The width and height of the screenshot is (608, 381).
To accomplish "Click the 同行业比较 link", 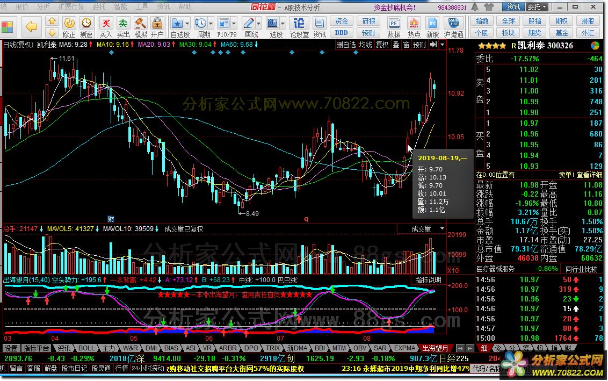I will (581, 269).
